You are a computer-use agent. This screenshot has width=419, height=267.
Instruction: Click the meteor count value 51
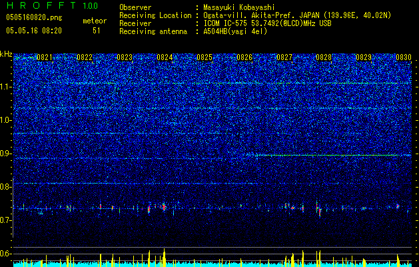(x=96, y=31)
